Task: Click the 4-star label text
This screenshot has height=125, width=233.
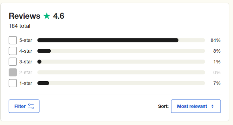Action: click(x=26, y=51)
